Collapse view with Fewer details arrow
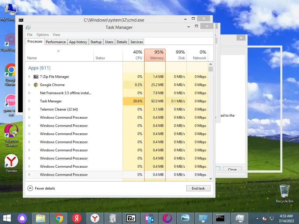 click(x=30, y=188)
